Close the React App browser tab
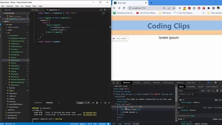Image resolution: width=222 pixels, height=125 pixels. [146, 3]
